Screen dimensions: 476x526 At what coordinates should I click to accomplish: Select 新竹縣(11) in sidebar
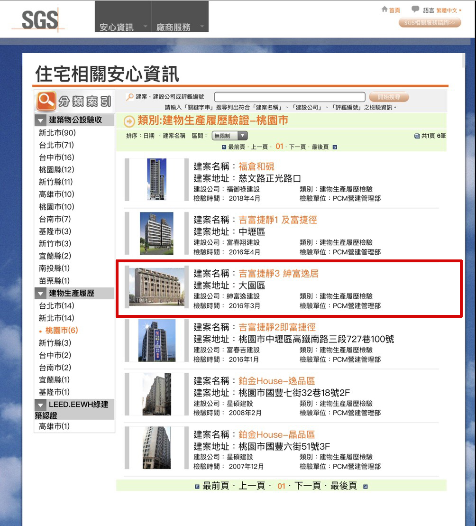click(x=55, y=182)
